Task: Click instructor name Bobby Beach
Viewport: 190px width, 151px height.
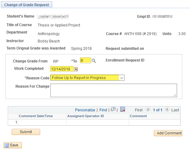Action: pyautogui.click(x=49, y=41)
